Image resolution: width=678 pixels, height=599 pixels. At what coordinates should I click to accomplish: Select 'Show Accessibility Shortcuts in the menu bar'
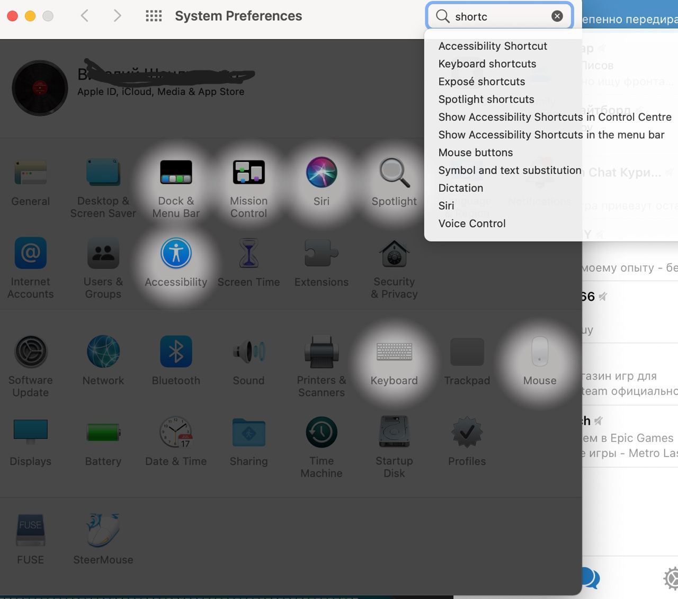point(551,135)
